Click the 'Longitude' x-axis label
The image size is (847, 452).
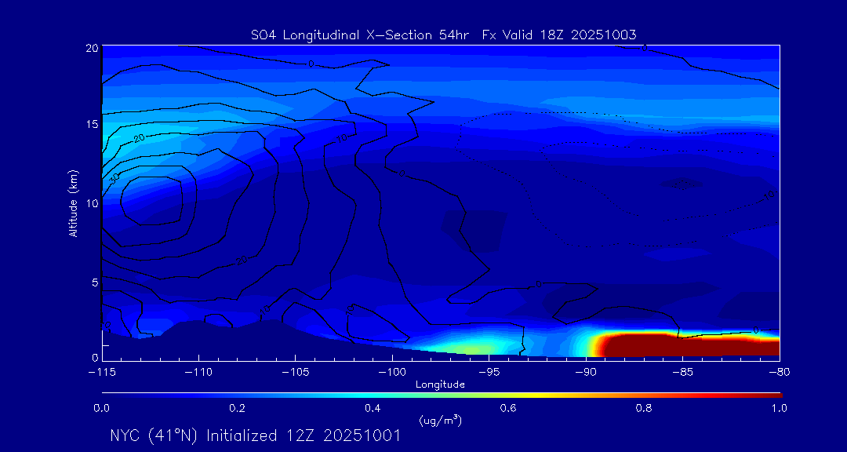[x=440, y=385]
